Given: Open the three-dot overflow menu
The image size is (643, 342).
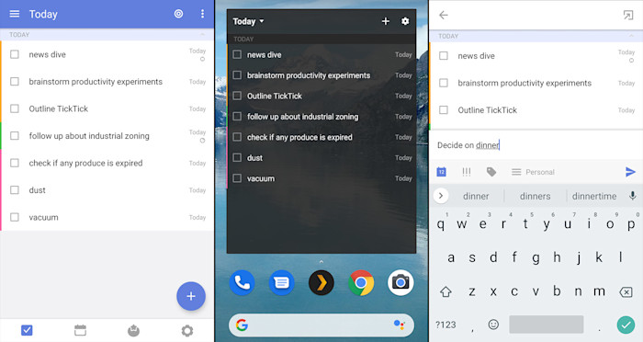Looking at the screenshot, I should [202, 14].
